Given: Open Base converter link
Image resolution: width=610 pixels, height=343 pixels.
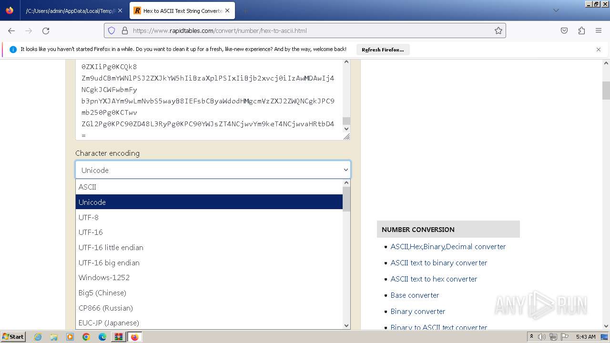Looking at the screenshot, I should (415, 295).
